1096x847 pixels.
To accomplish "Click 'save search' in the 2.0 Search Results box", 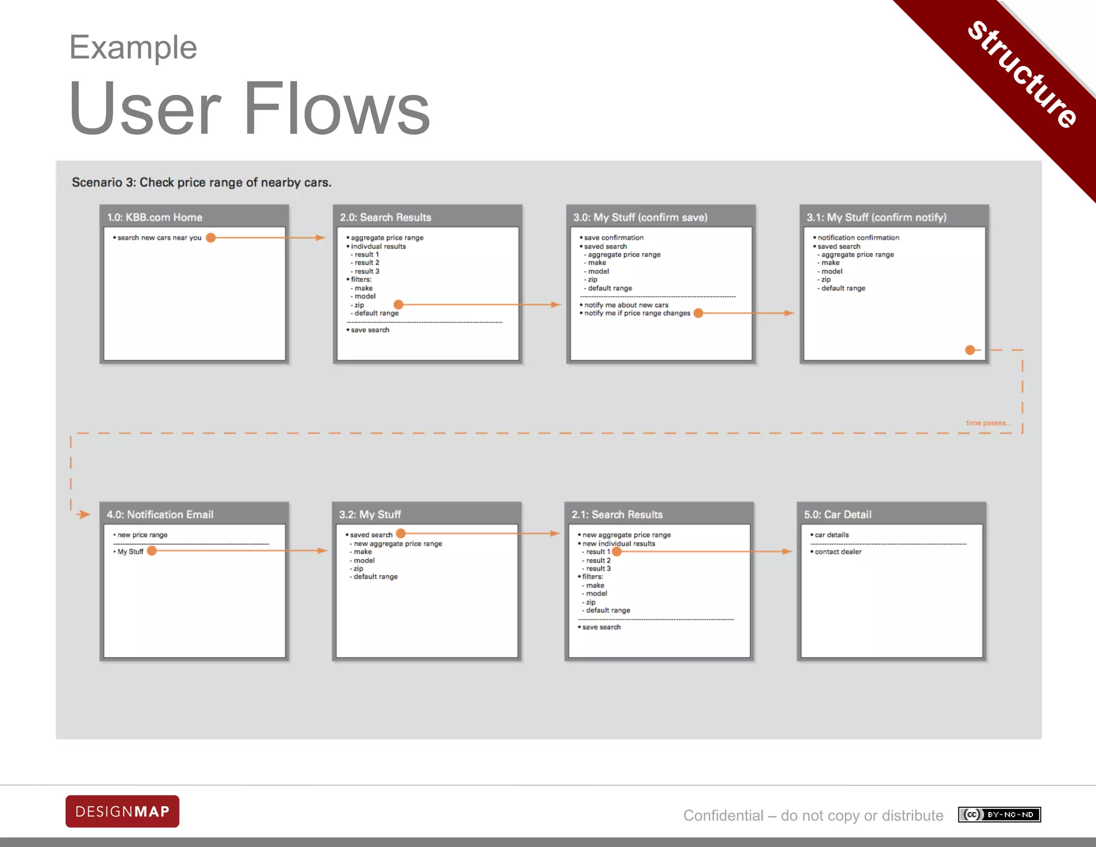I will (370, 330).
